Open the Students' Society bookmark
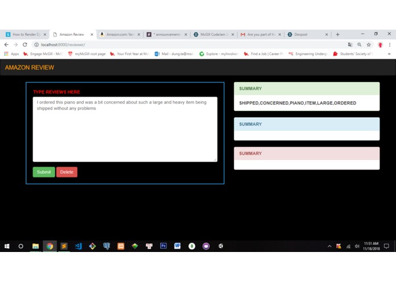The image size is (396, 281). [353, 53]
